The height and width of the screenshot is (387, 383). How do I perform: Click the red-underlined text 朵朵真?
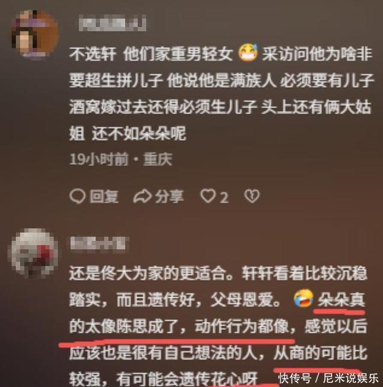[341, 300]
